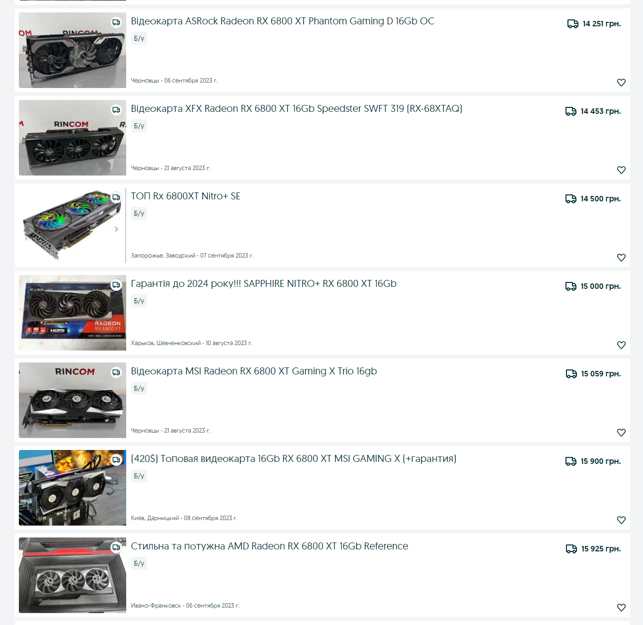
Task: Add XFX Speedster SWFT 319 to favorites
Action: coord(621,170)
